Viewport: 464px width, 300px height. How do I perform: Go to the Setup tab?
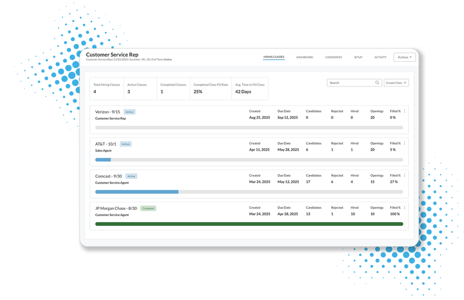click(x=358, y=57)
